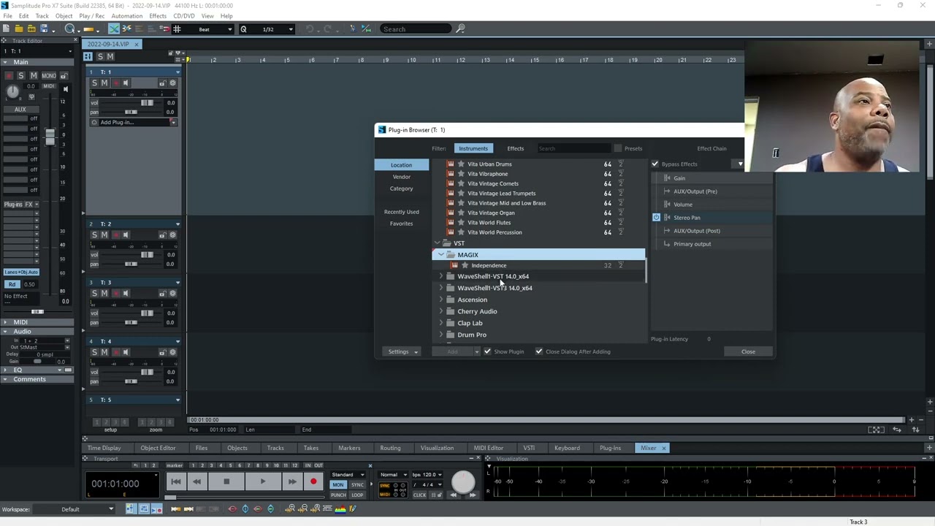Toggle MONO button in Track Editor
Viewport: 935px width, 526px height.
[49, 76]
